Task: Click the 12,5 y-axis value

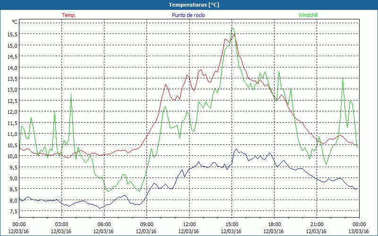Action: pyautogui.click(x=12, y=101)
